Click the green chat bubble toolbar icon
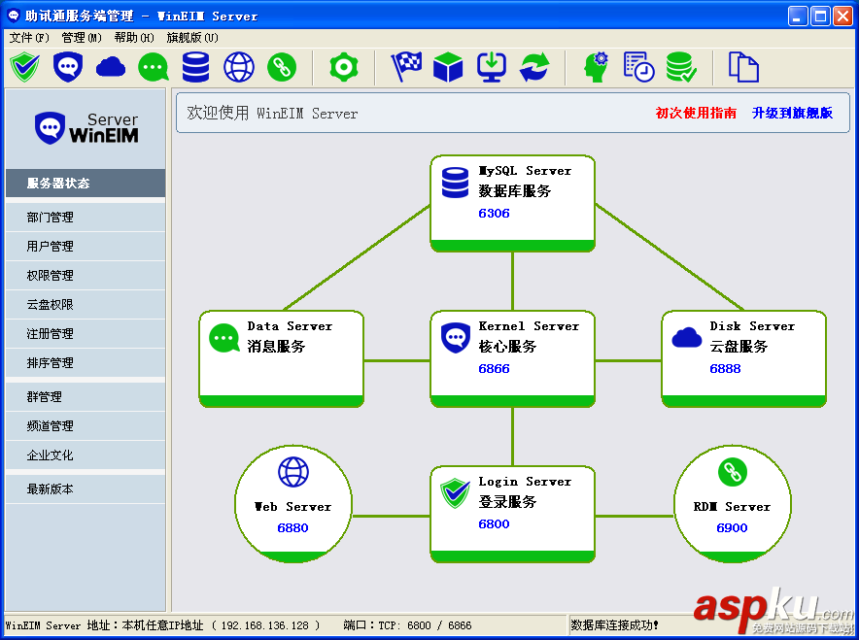The width and height of the screenshot is (859, 640). point(154,67)
